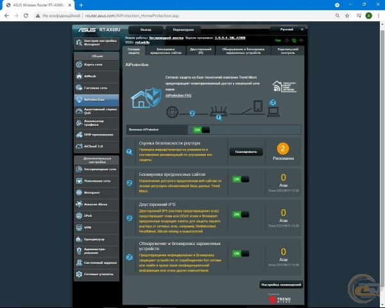This screenshot has height=308, width=385.
Task: Select AiProtection in sidebar
Action: (x=96, y=99)
